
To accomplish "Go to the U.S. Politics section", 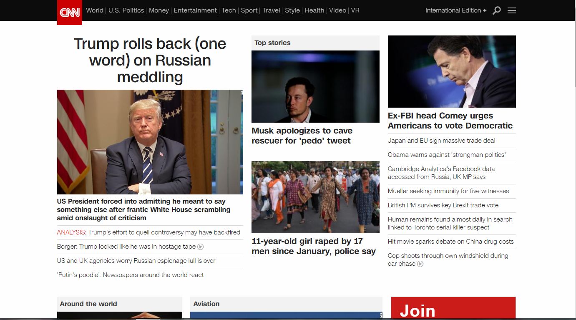I will 126,10.
